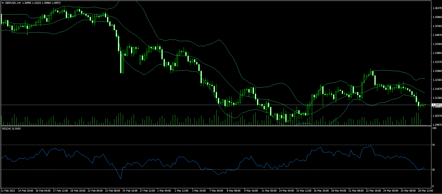Viewport: 442px width, 194px height.
Task: Click the 1.34870 price axis label
Action: point(437,35)
